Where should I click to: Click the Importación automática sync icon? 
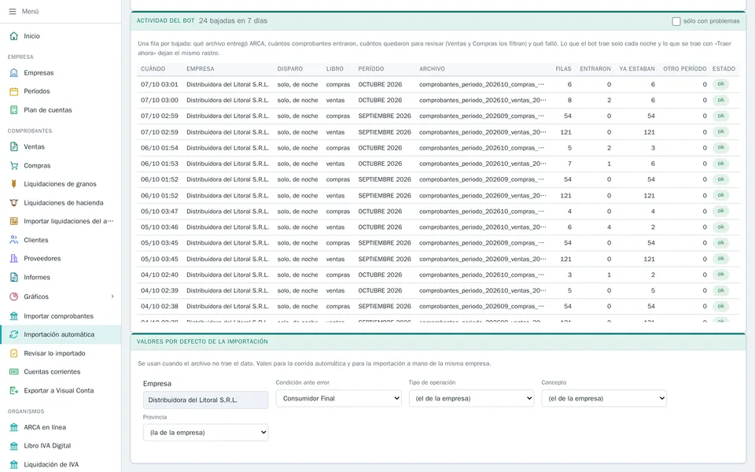pos(14,334)
